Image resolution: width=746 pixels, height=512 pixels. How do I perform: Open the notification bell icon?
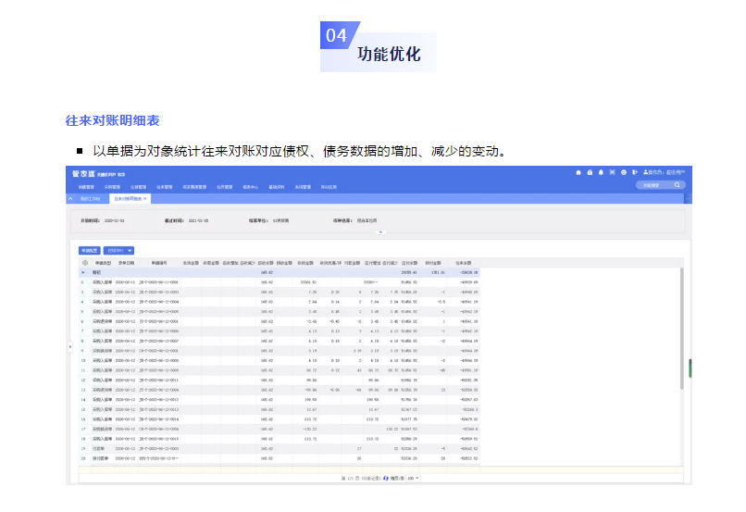[x=601, y=172]
